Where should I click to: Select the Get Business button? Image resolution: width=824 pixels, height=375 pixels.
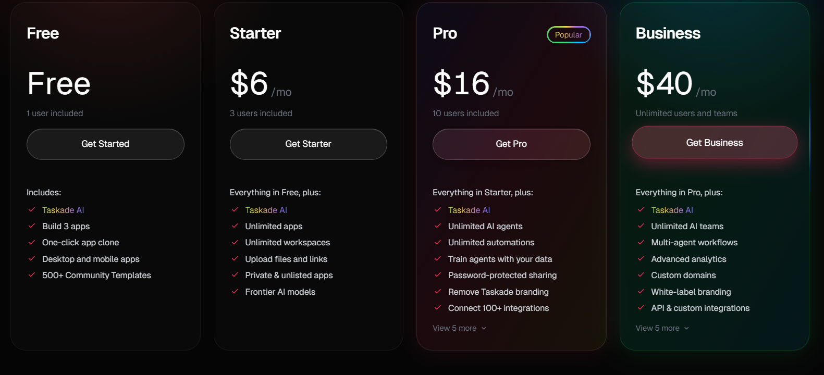click(x=714, y=143)
